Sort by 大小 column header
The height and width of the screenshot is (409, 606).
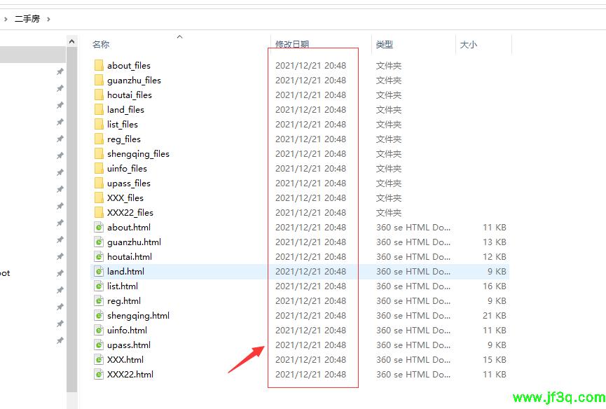[x=468, y=45]
